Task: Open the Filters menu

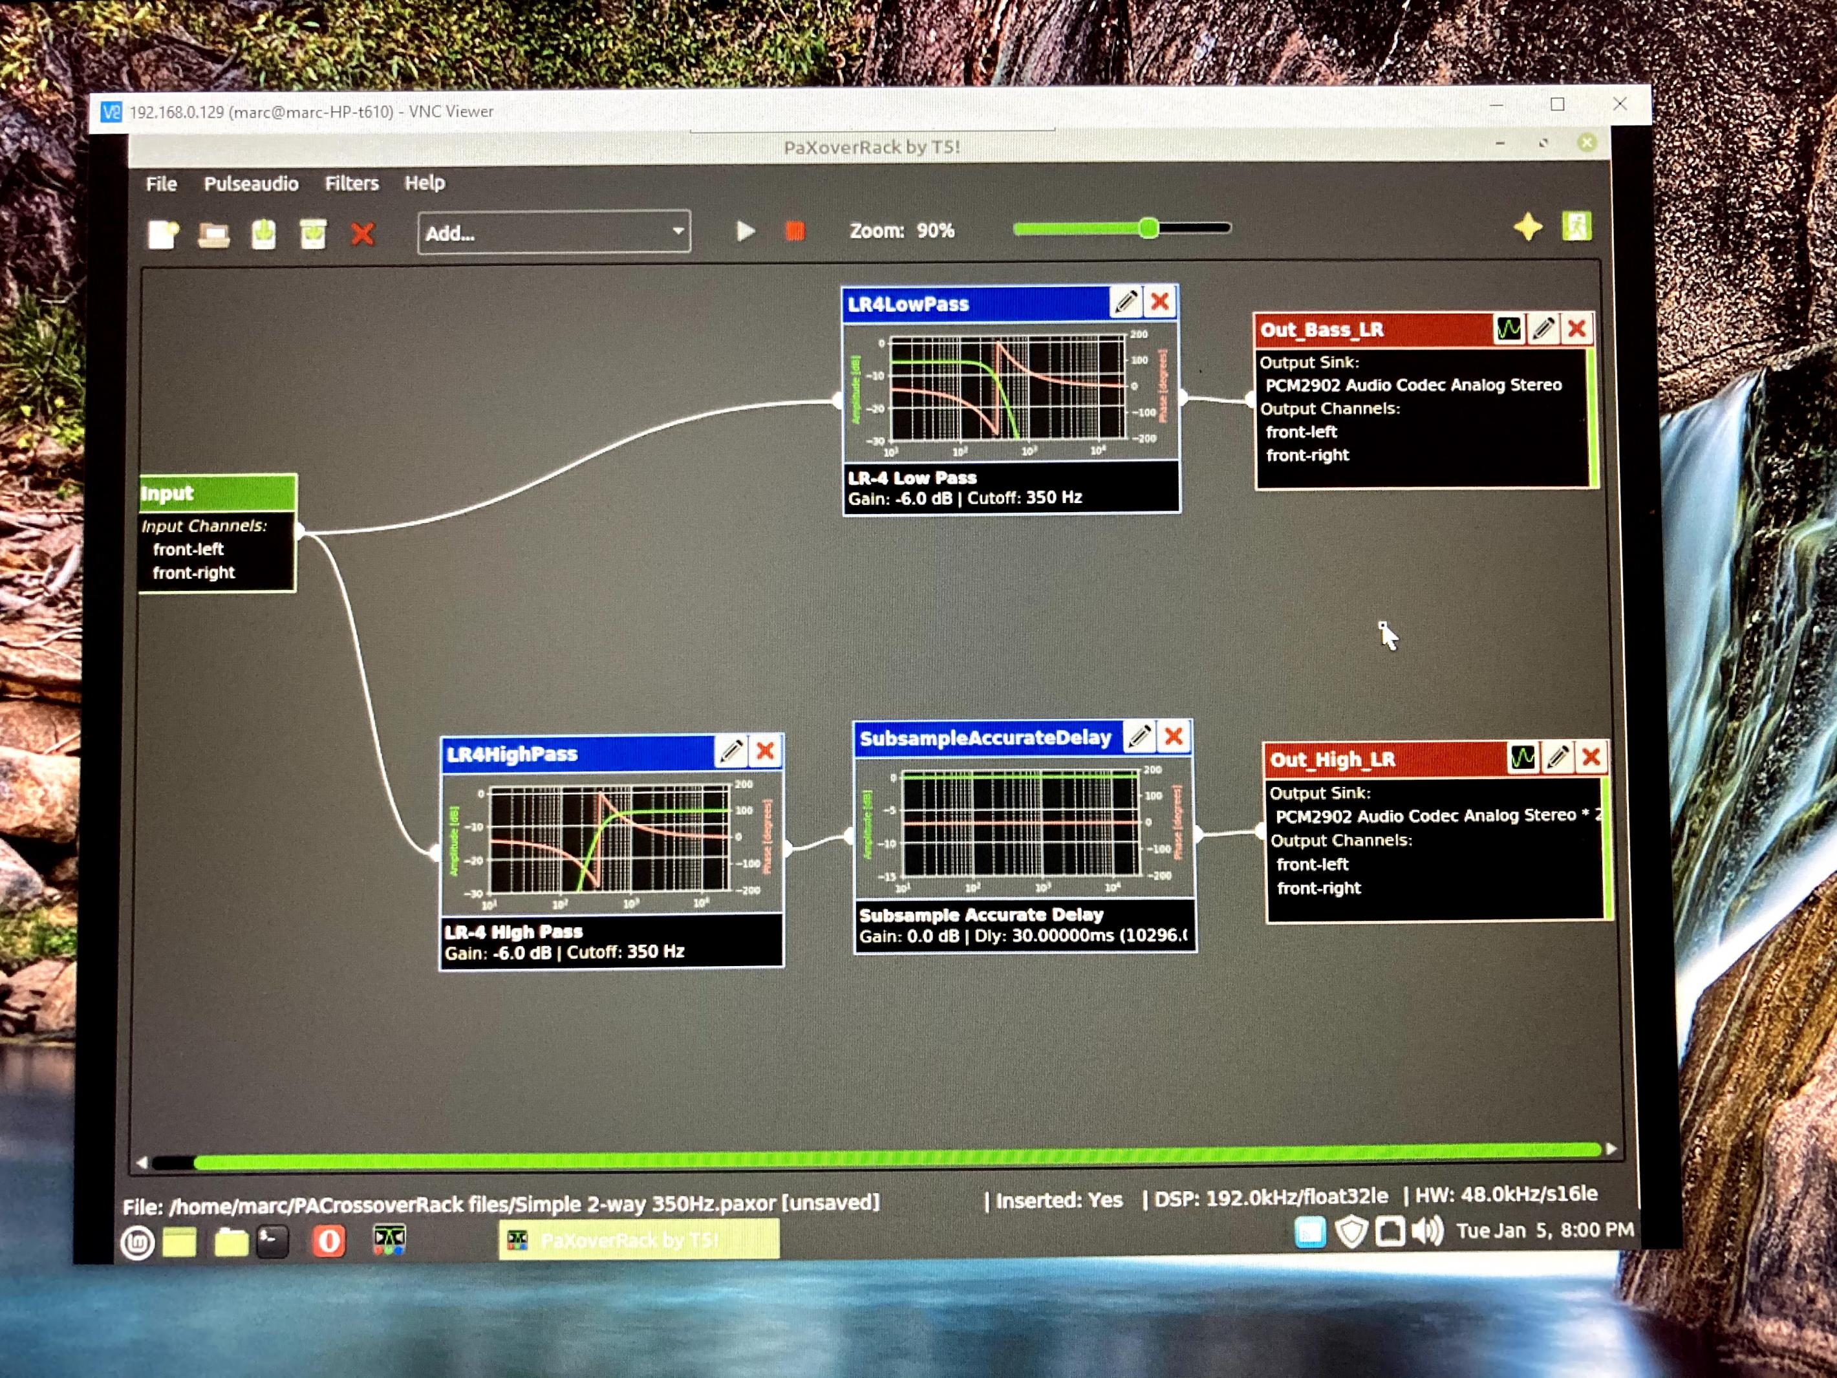Action: tap(351, 183)
